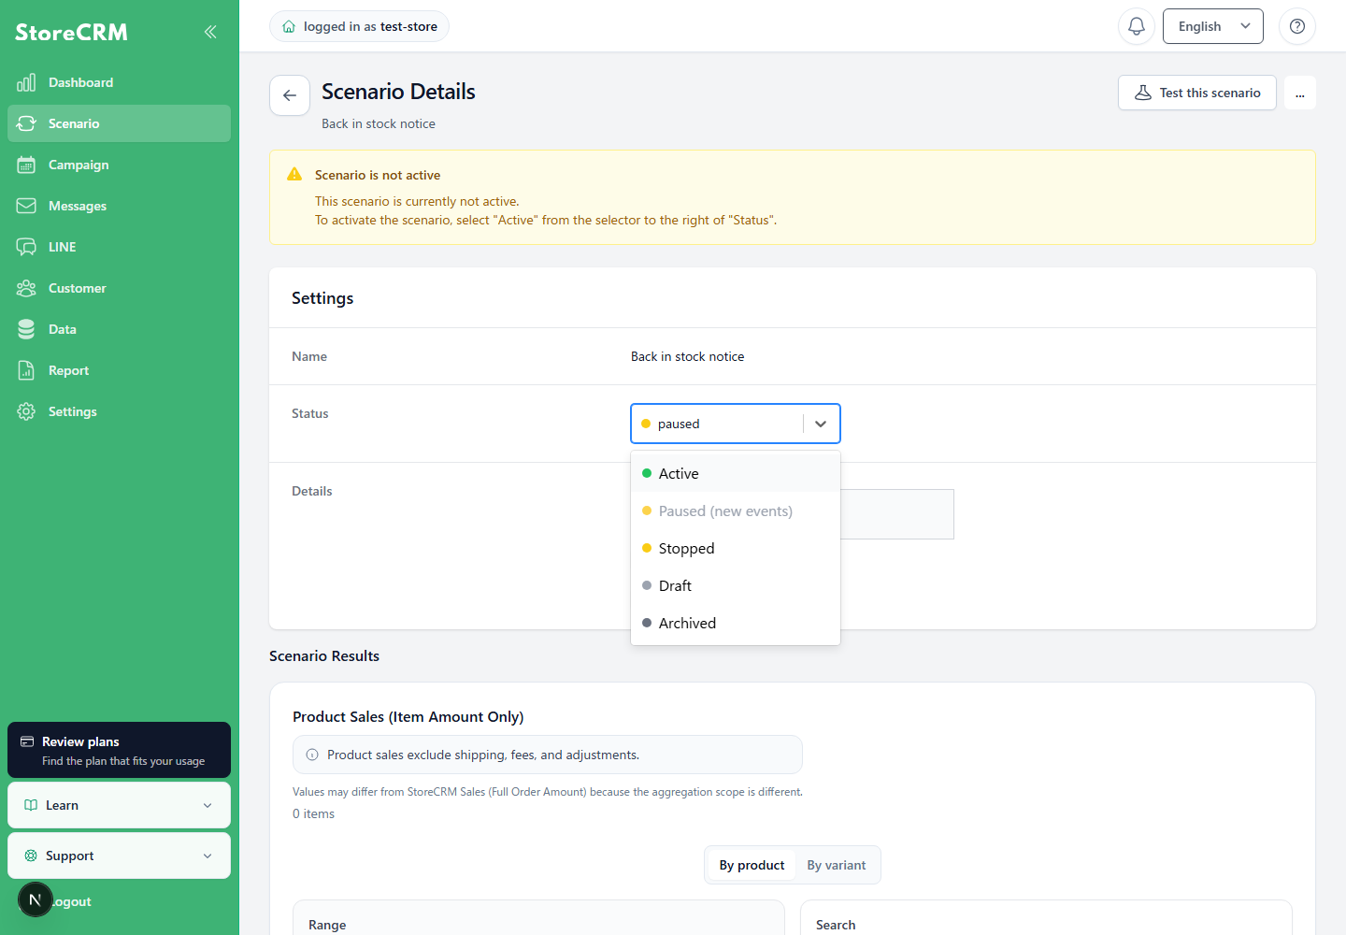Click the 'Scenario Results' heading

point(324,655)
